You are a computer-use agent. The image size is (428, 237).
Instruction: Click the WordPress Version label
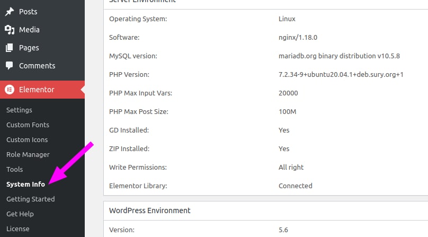(x=122, y=230)
